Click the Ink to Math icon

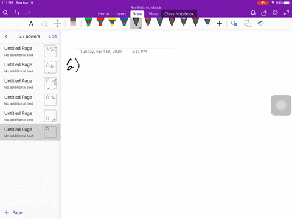coord(260,23)
